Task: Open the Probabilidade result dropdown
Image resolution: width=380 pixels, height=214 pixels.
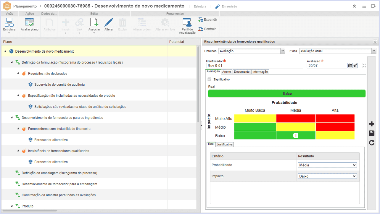Action: pyautogui.click(x=327, y=165)
